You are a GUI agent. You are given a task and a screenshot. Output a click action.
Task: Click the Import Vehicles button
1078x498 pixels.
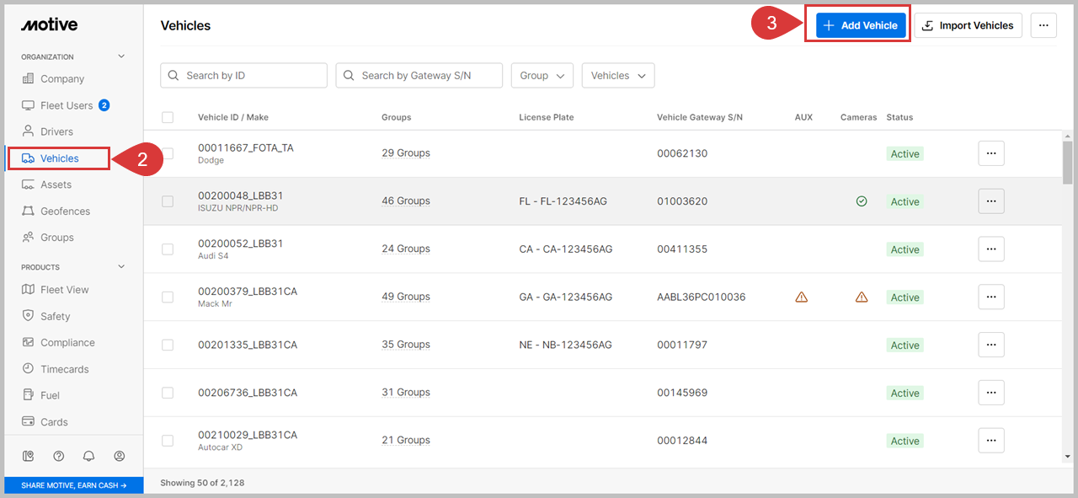968,25
